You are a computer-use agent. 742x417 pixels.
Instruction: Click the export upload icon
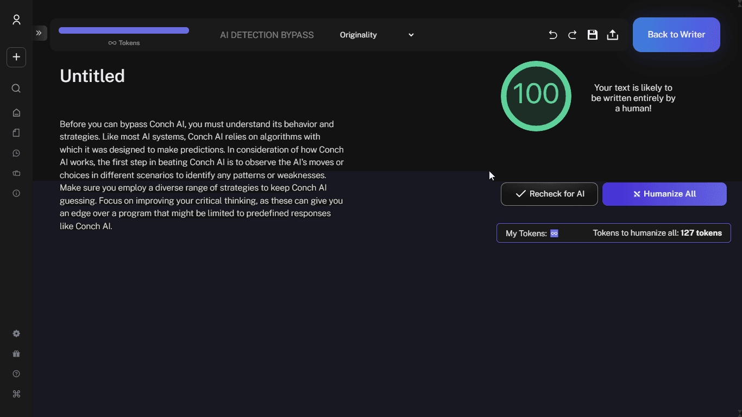click(612, 35)
